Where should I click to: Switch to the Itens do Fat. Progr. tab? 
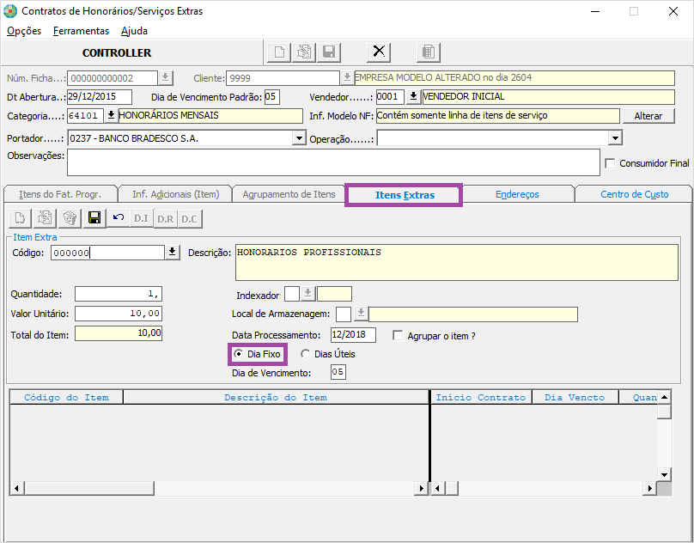pos(60,194)
